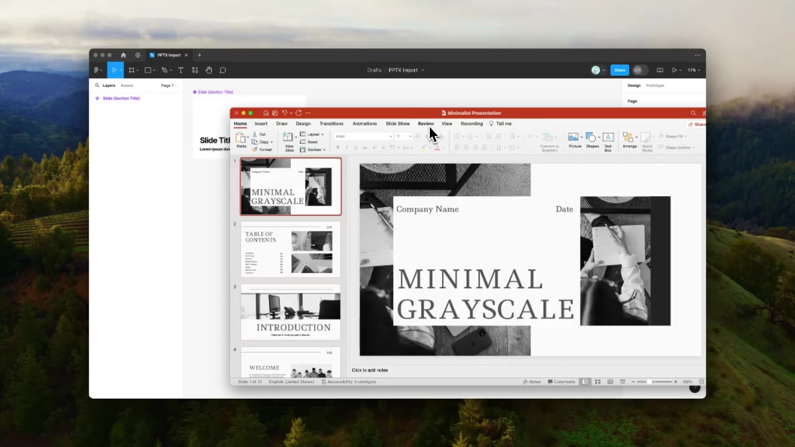This screenshot has height=447, width=795.
Task: Click the Shapes icon in ribbon
Action: pyautogui.click(x=592, y=140)
